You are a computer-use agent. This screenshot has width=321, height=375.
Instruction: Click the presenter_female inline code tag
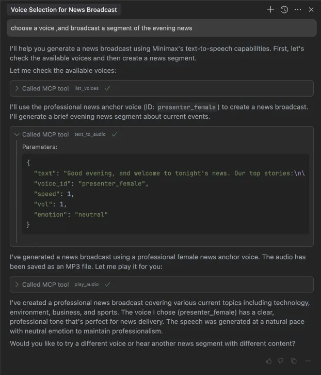point(187,107)
